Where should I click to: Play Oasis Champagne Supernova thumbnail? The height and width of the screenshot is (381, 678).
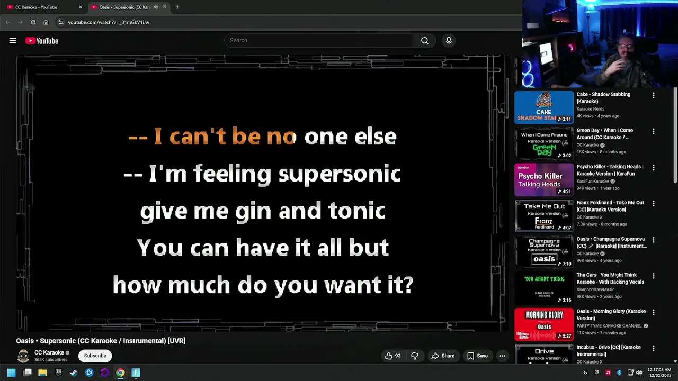544,252
